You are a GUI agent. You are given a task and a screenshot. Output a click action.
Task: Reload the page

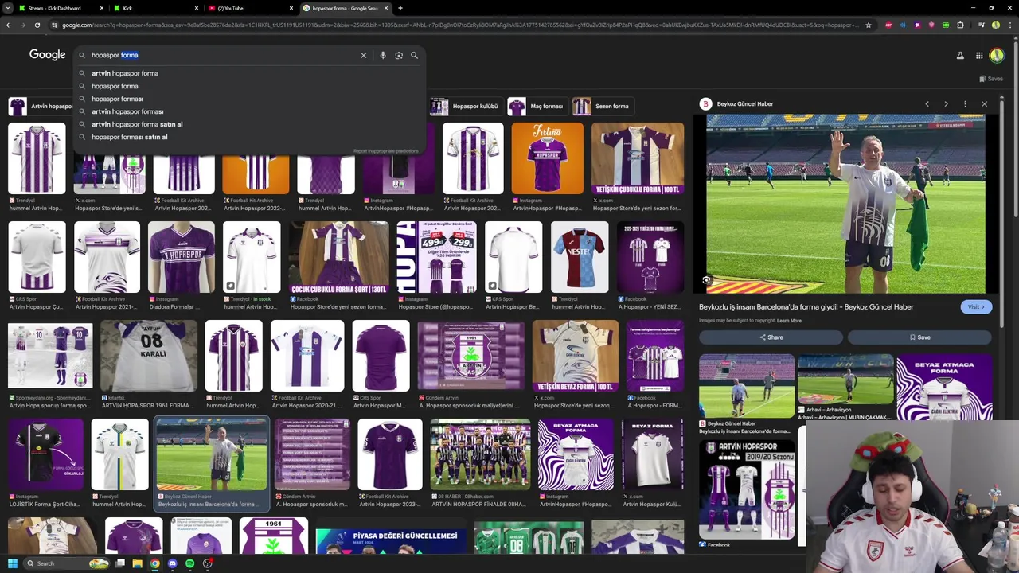(37, 25)
